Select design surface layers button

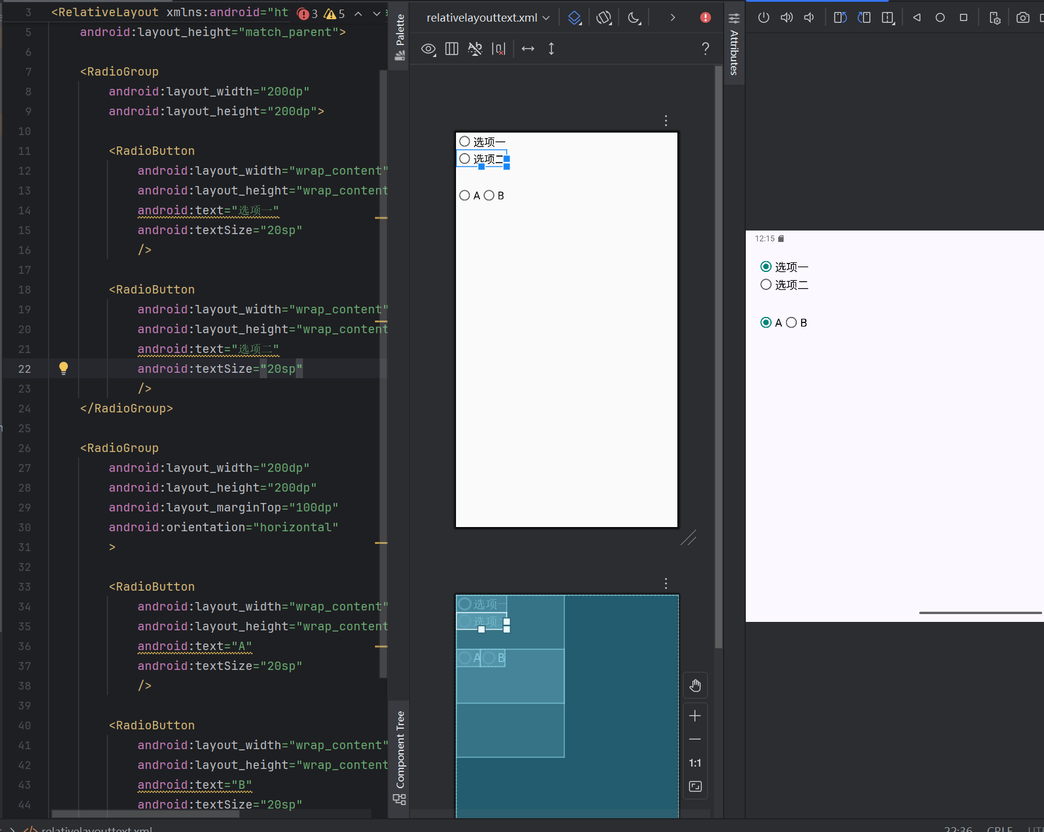tap(575, 18)
